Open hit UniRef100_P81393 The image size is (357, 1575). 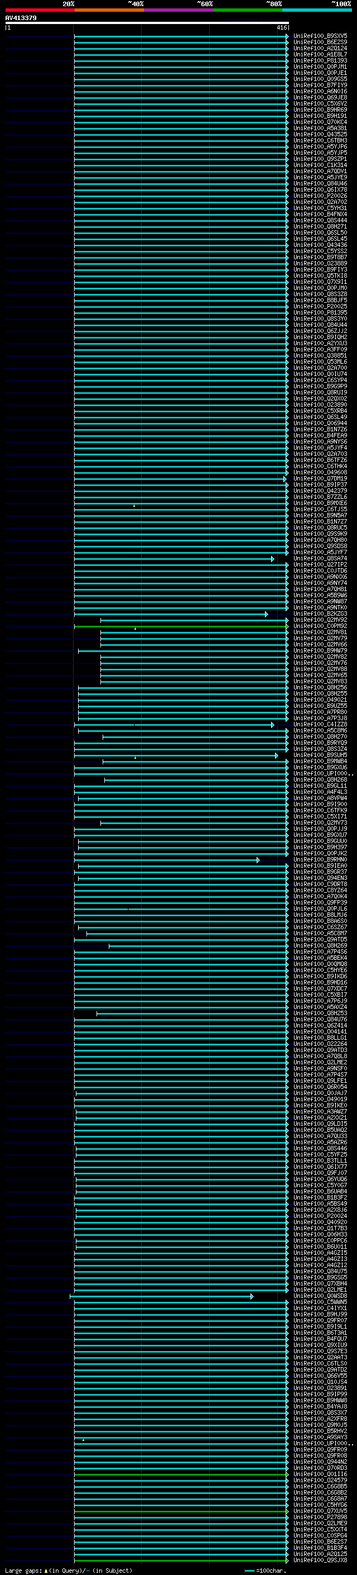point(320,60)
